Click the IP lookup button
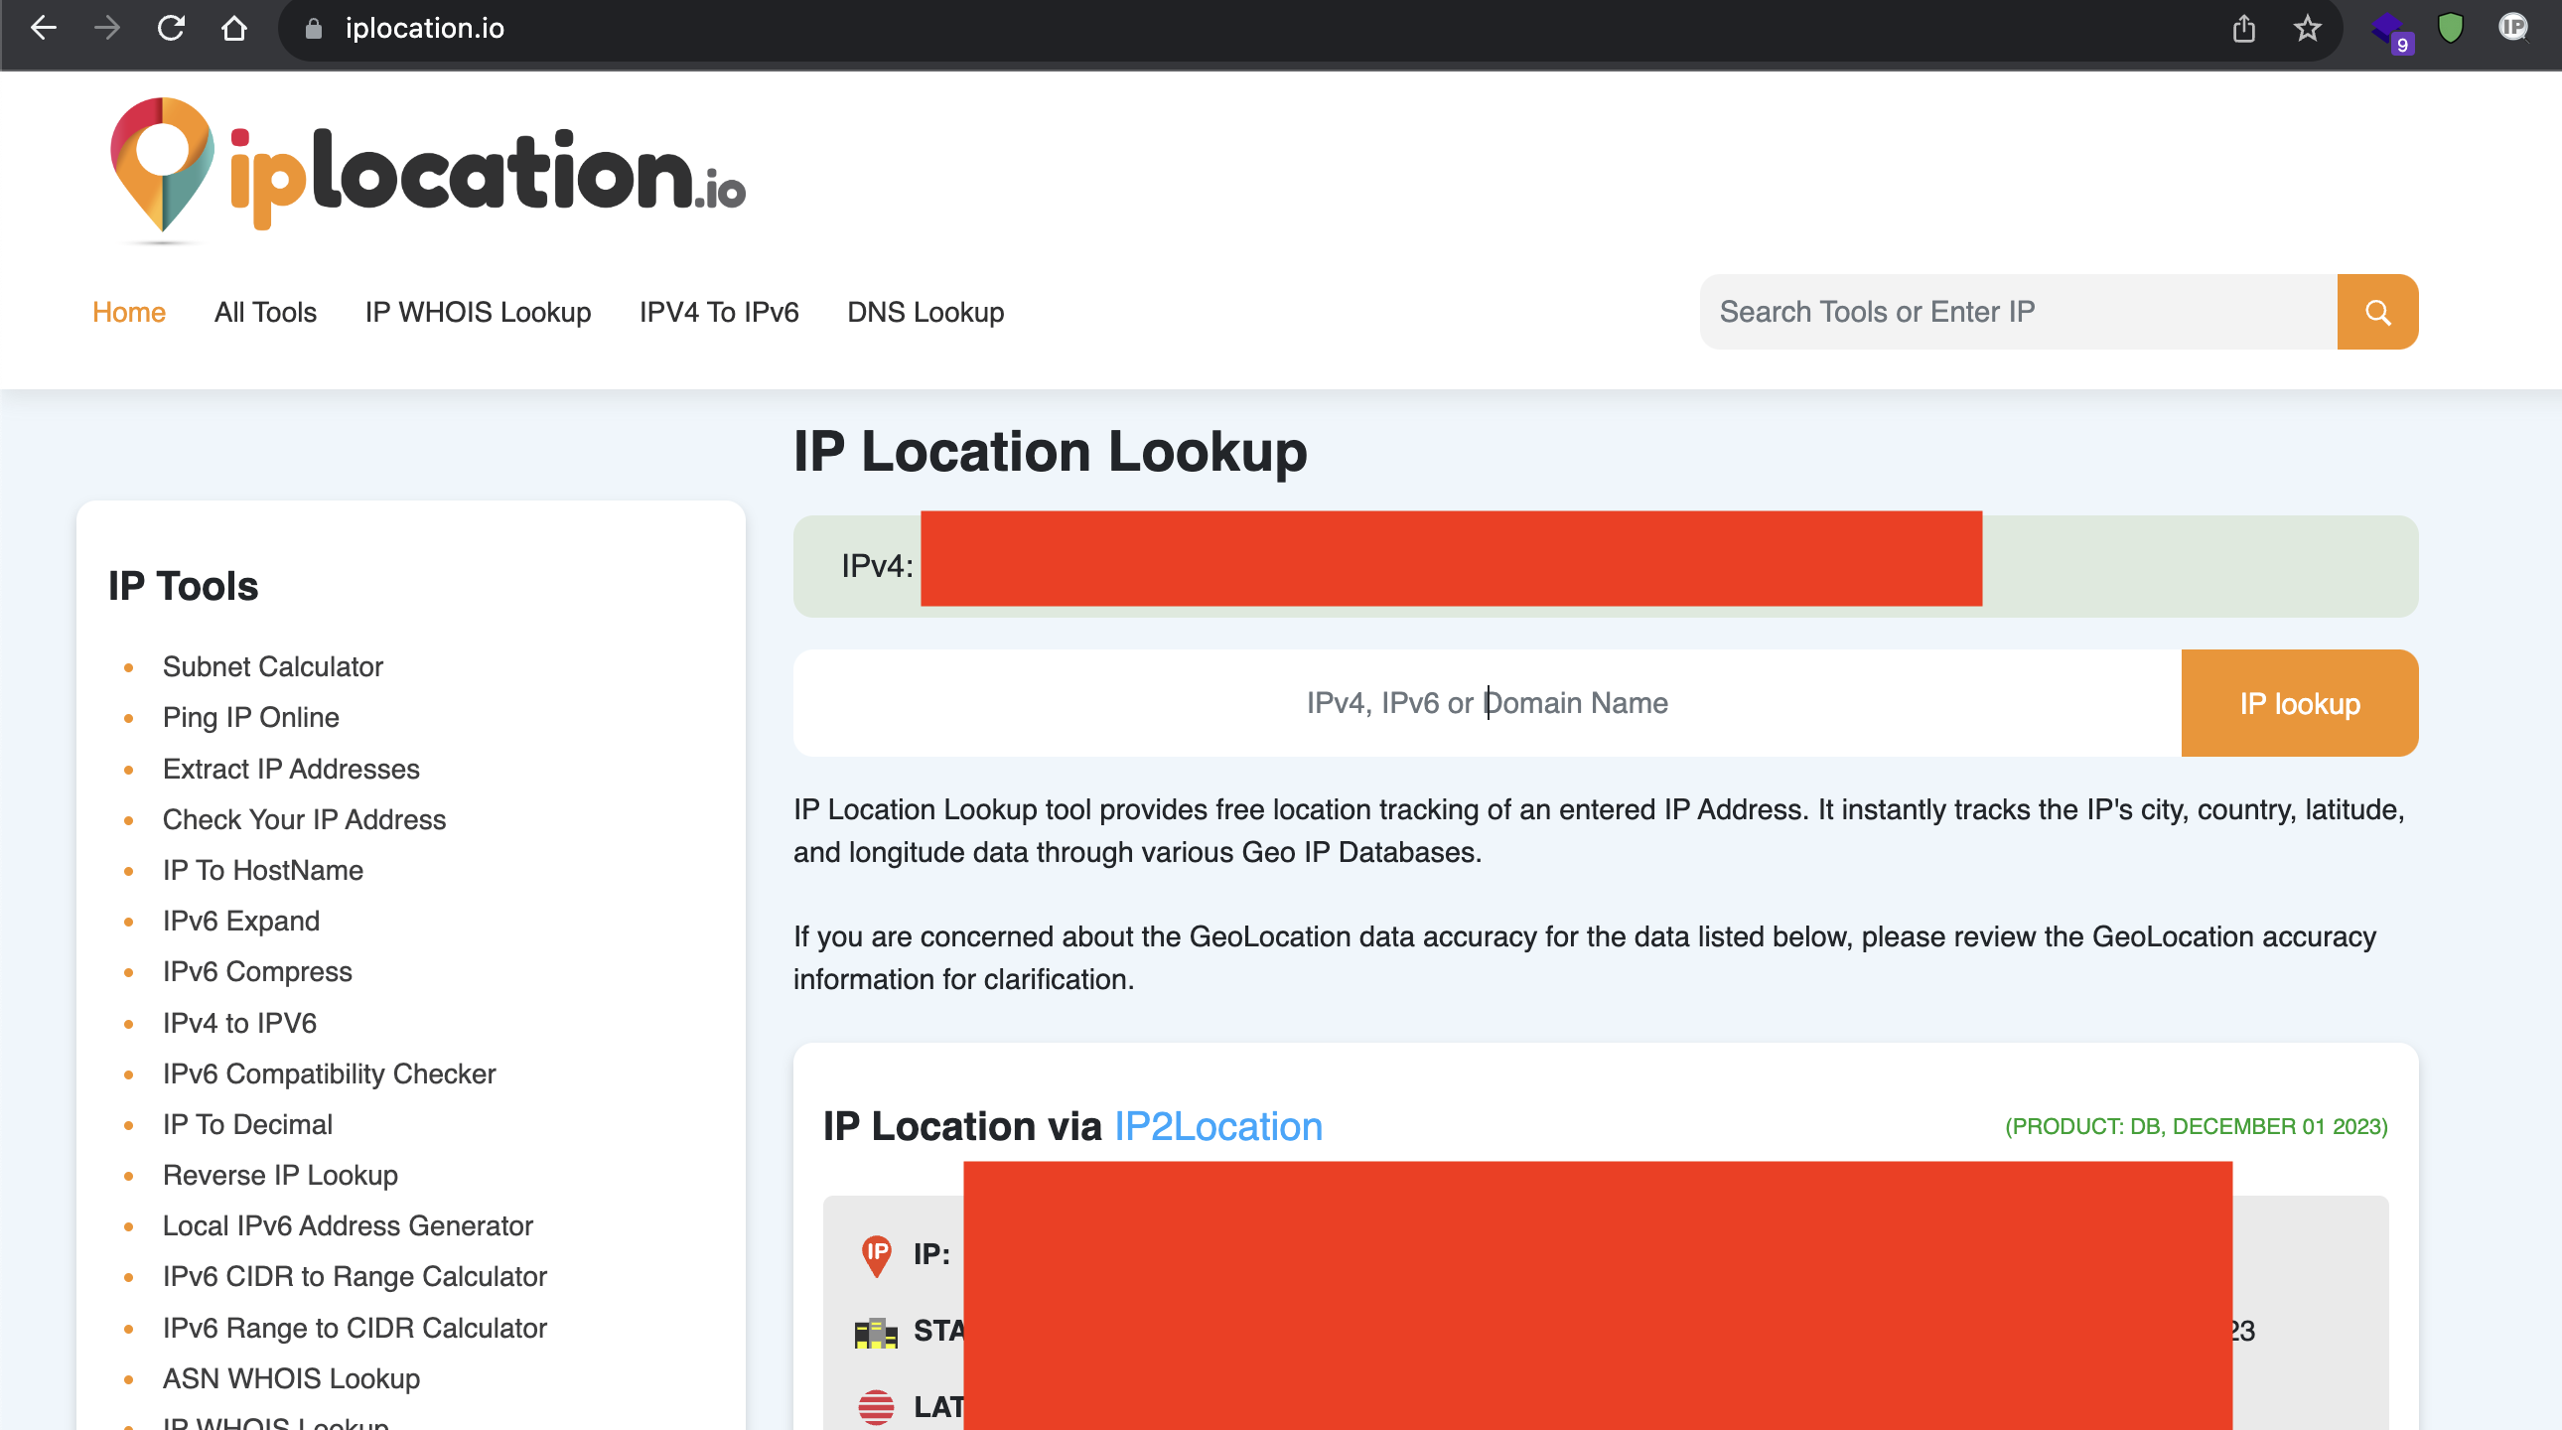This screenshot has width=2562, height=1430. click(x=2301, y=703)
